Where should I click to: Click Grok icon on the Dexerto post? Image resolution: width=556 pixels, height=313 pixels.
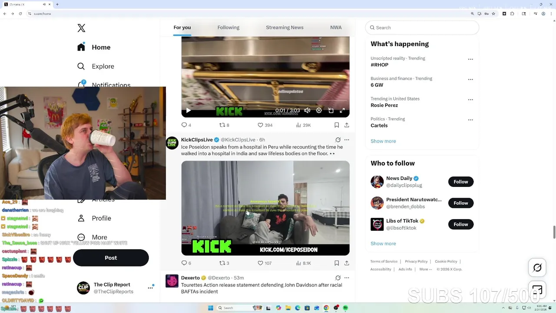[x=338, y=278]
